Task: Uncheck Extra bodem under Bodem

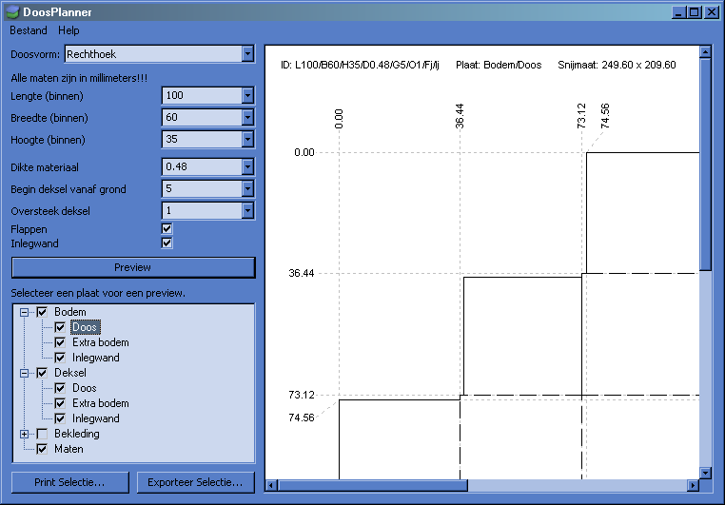Action: [60, 342]
